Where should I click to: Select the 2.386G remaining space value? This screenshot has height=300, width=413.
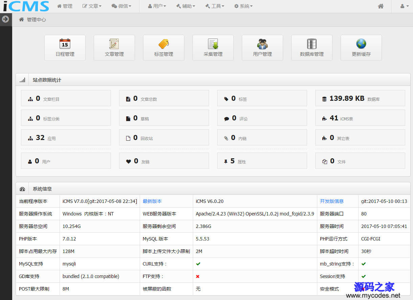[x=204, y=226]
